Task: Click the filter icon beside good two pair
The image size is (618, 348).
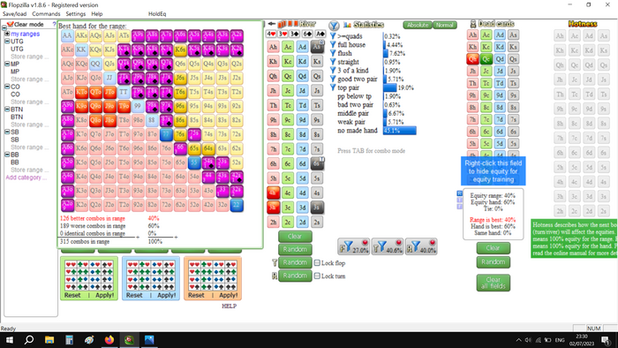Action: [x=333, y=79]
